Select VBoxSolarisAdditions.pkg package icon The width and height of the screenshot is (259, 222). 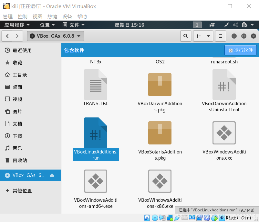pos(160,133)
